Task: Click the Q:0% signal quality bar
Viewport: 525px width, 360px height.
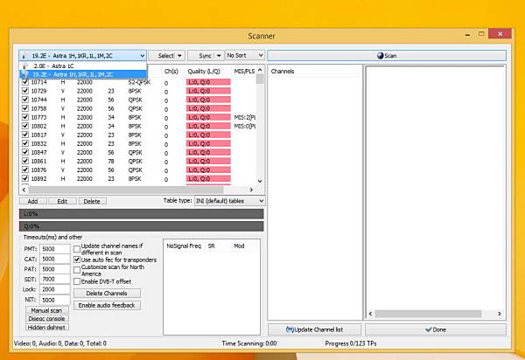Action: coord(141,226)
